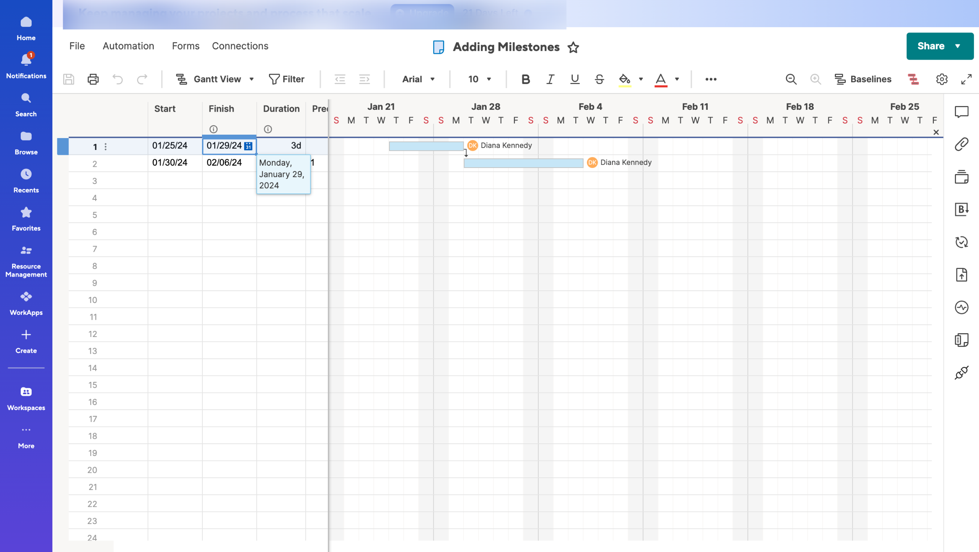Open date picker in Finish cell

click(248, 146)
